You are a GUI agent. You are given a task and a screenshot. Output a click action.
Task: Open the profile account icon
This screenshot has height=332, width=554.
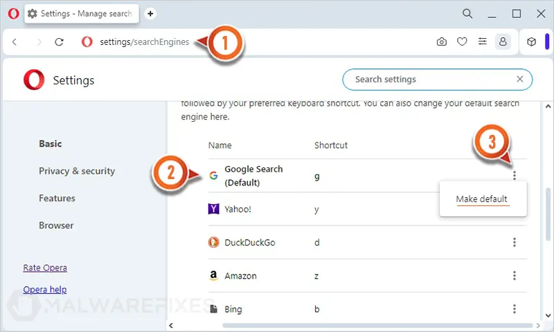[x=503, y=41]
